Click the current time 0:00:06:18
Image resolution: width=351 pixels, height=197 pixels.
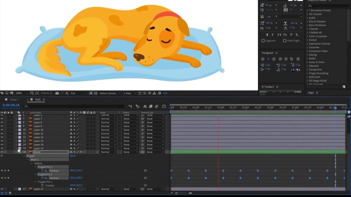[x=11, y=105]
